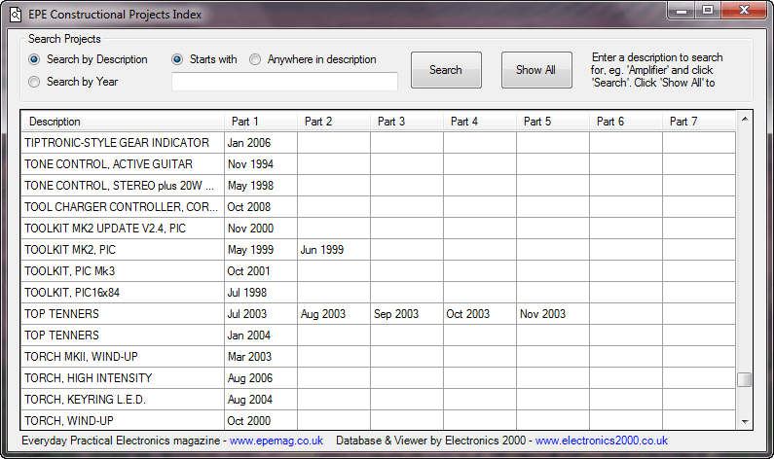This screenshot has width=774, height=459.
Task: Click the Aug 2004 cell
Action: coord(261,400)
